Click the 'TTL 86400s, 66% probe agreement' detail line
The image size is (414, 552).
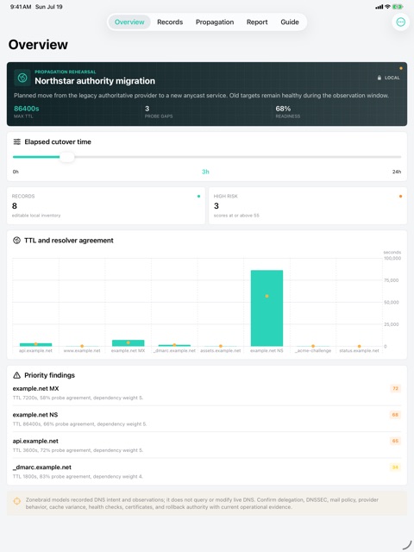click(x=79, y=424)
